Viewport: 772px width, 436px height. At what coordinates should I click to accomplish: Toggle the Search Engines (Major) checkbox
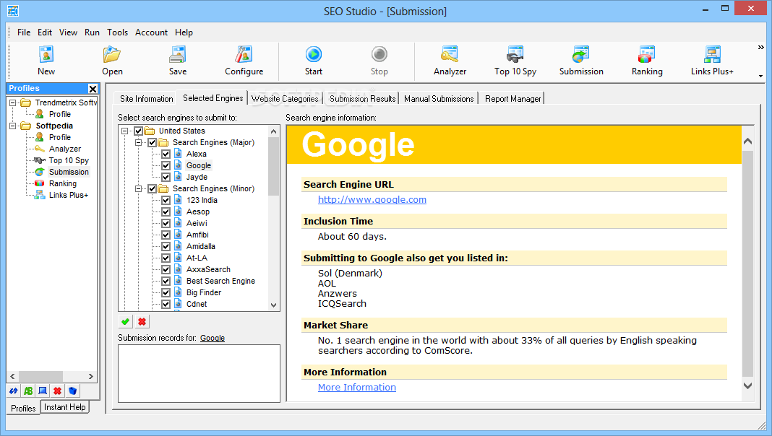pyautogui.click(x=152, y=142)
